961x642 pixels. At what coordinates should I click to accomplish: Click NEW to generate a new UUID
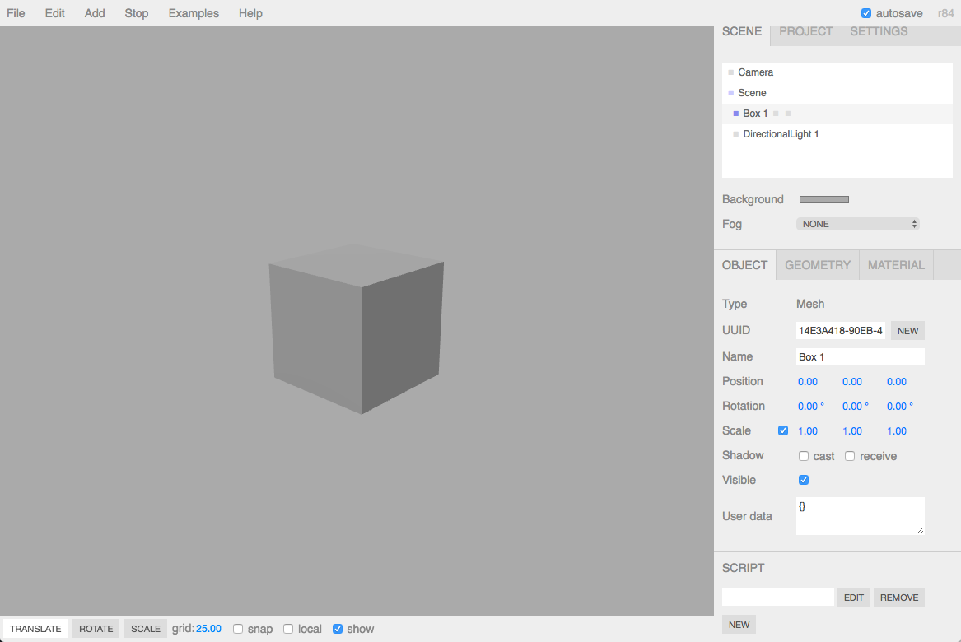pyautogui.click(x=907, y=330)
